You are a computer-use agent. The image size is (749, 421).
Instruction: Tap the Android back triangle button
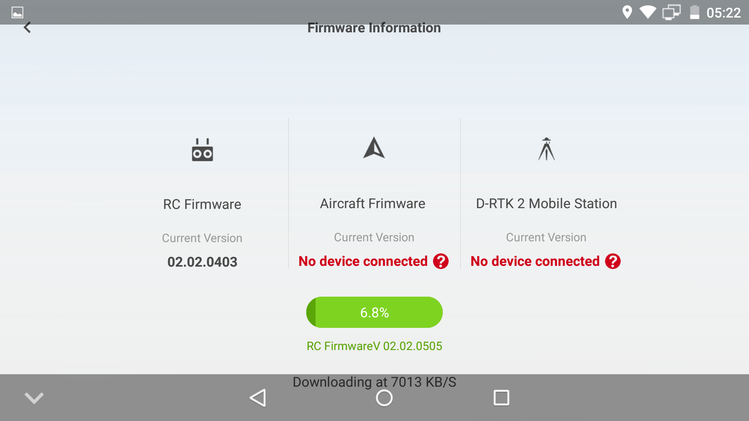coord(258,398)
